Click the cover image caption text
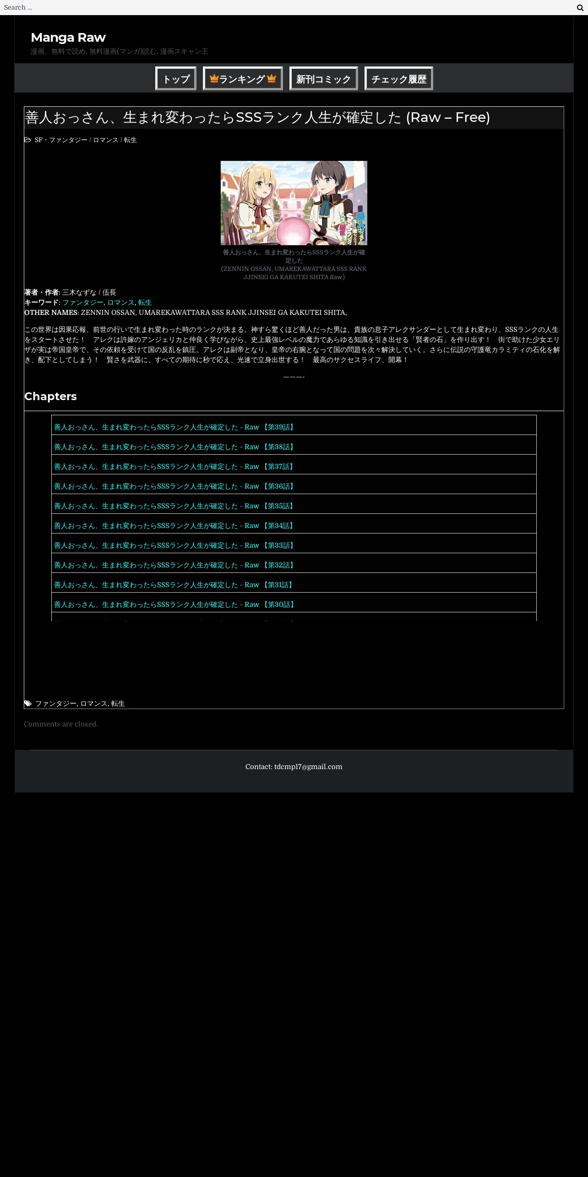Viewport: 588px width, 1177px height. (294, 264)
